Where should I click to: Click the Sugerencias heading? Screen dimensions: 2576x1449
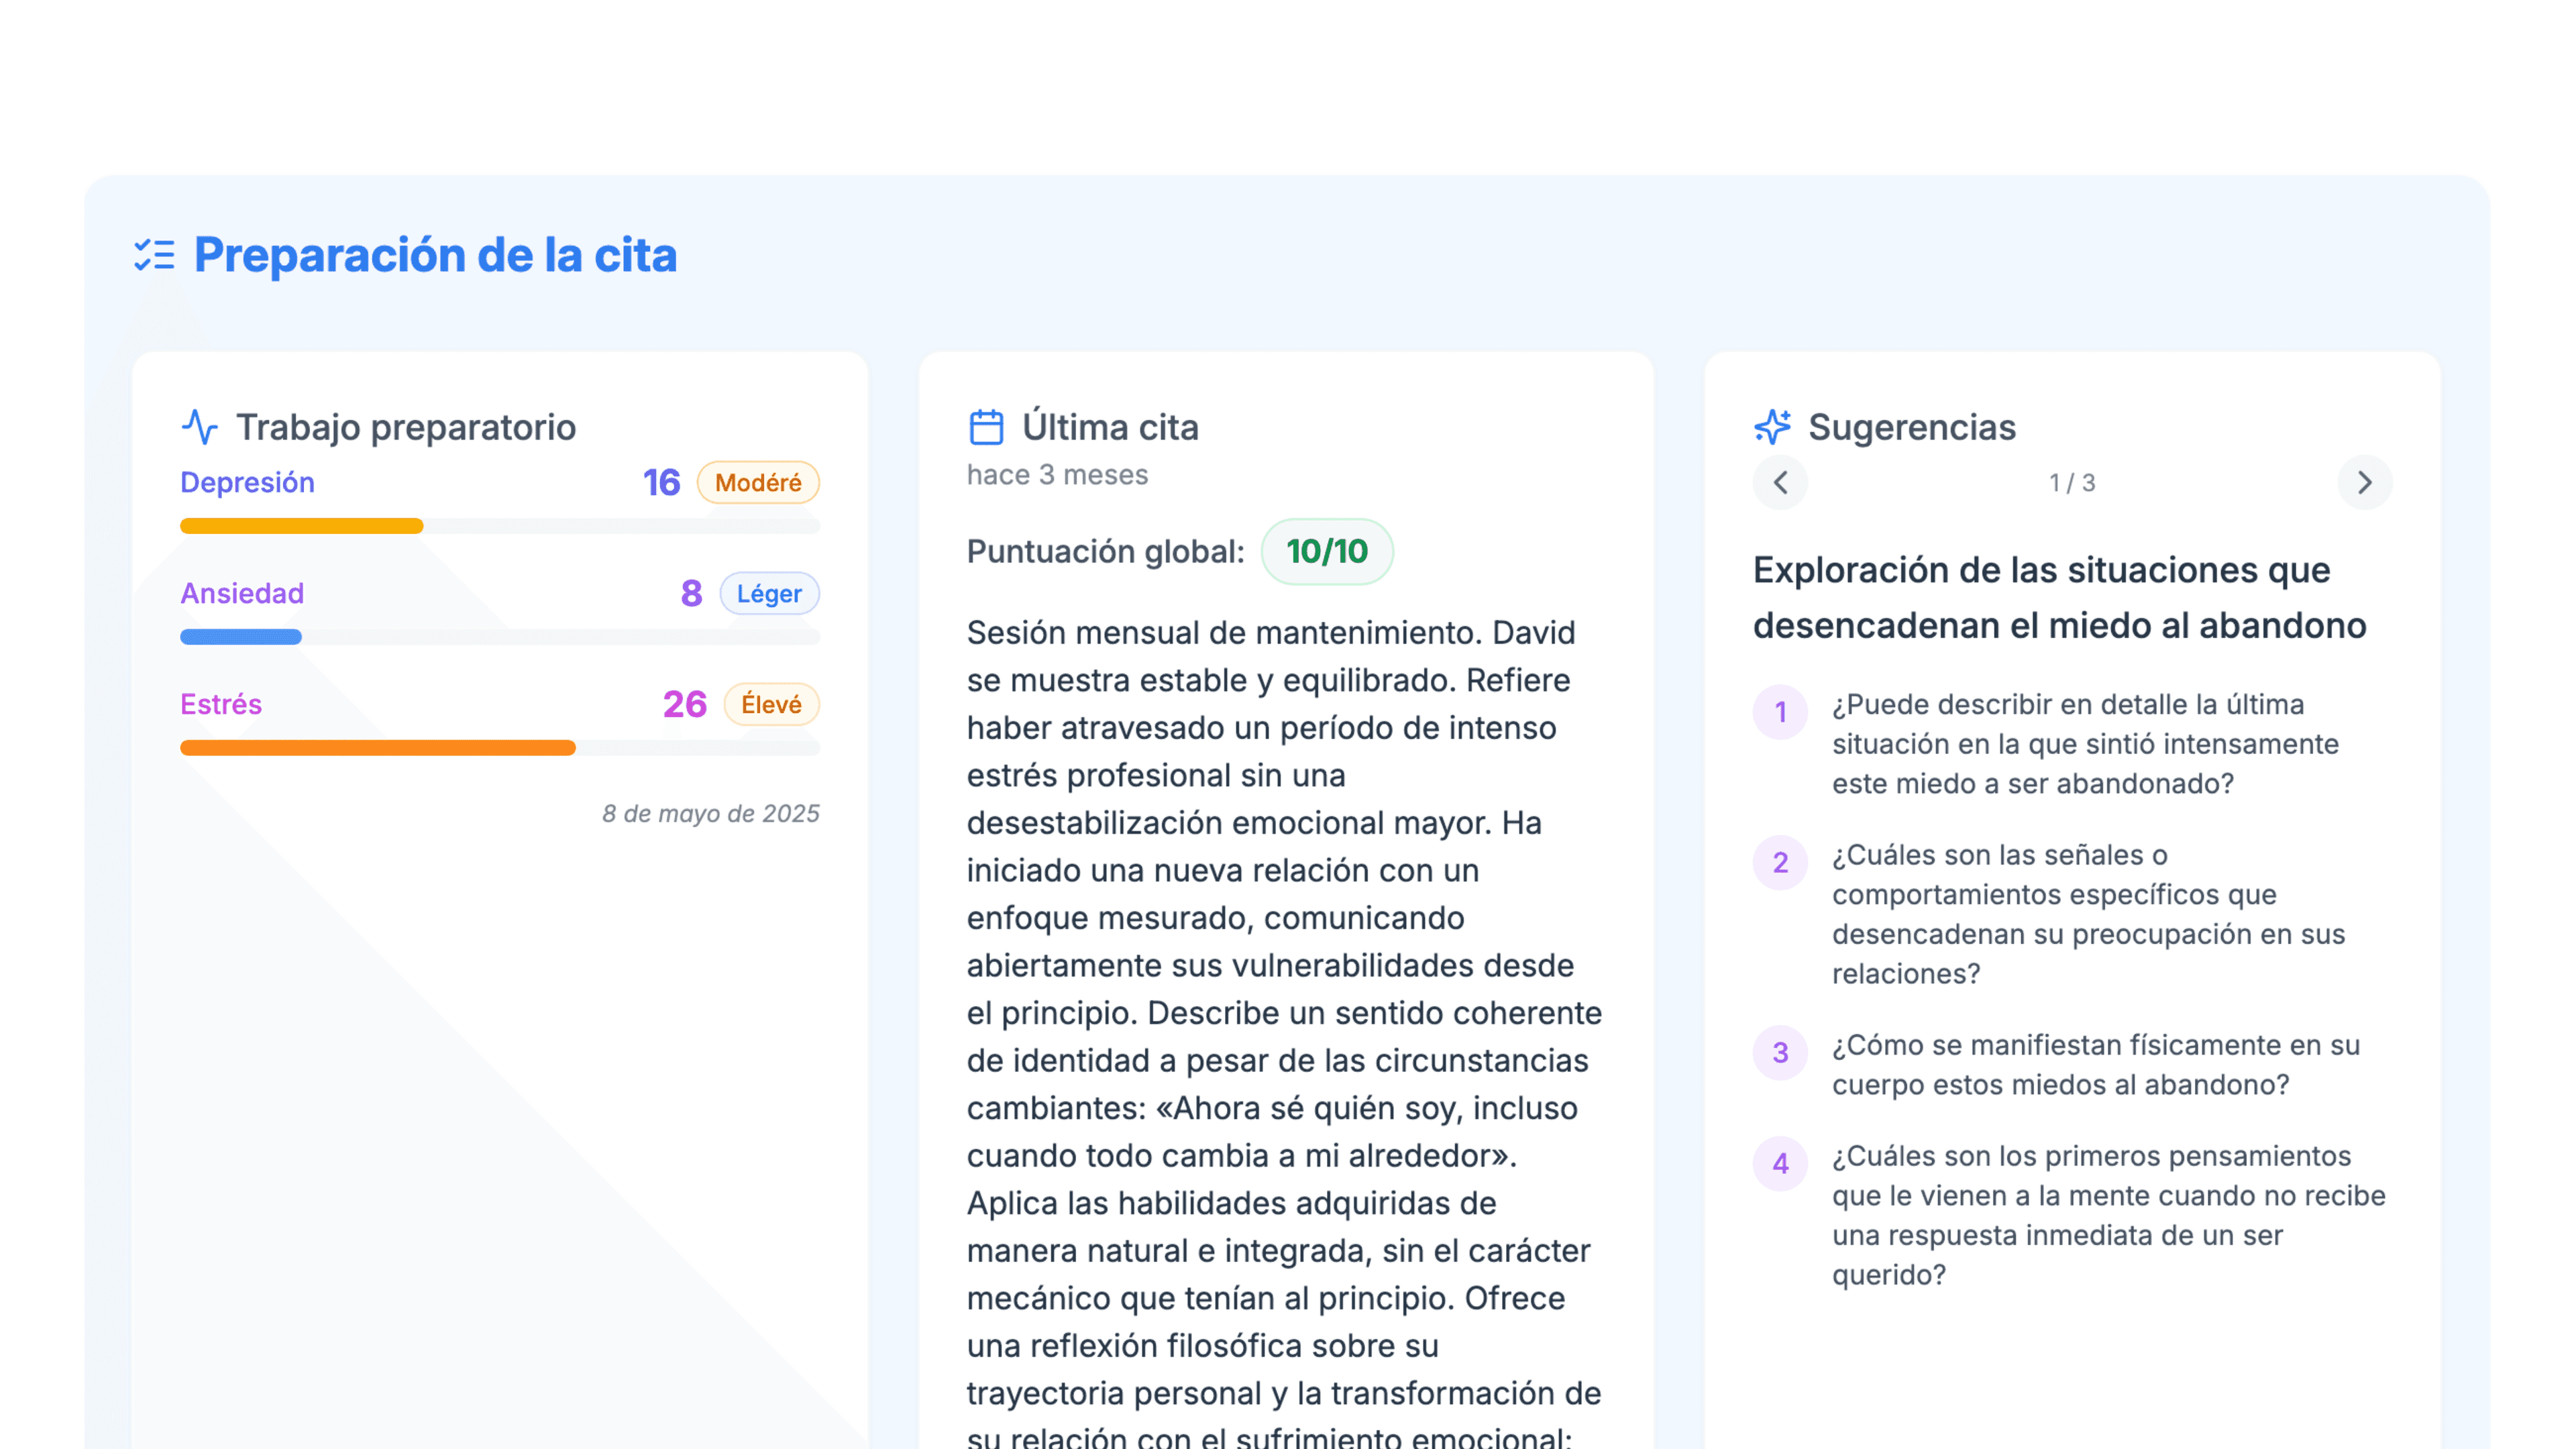(1912, 428)
